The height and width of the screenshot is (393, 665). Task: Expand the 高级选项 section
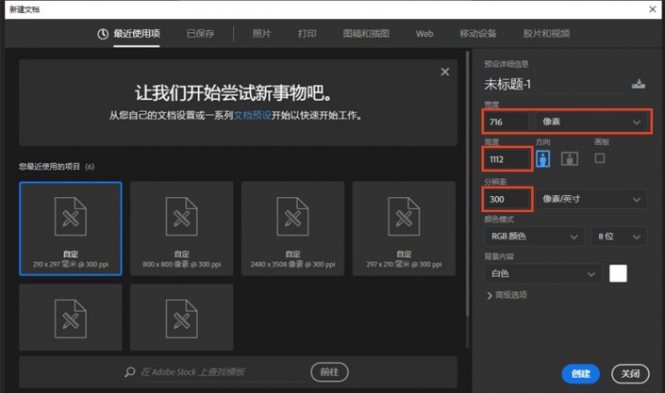point(507,295)
